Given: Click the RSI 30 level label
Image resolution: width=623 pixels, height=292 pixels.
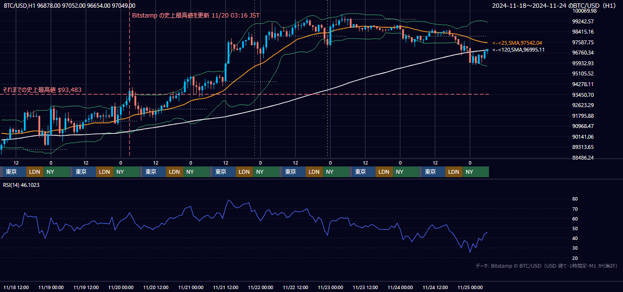Looking at the screenshot, I should pos(575,248).
